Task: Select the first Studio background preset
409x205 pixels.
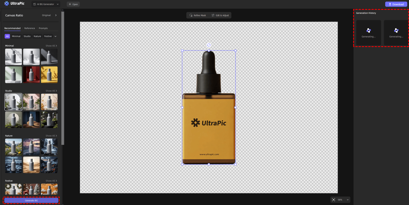Action: [x=14, y=102]
